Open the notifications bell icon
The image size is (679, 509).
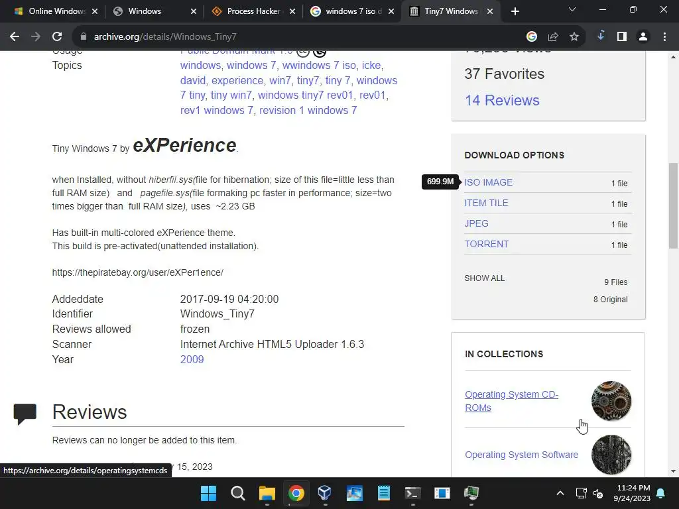661,493
